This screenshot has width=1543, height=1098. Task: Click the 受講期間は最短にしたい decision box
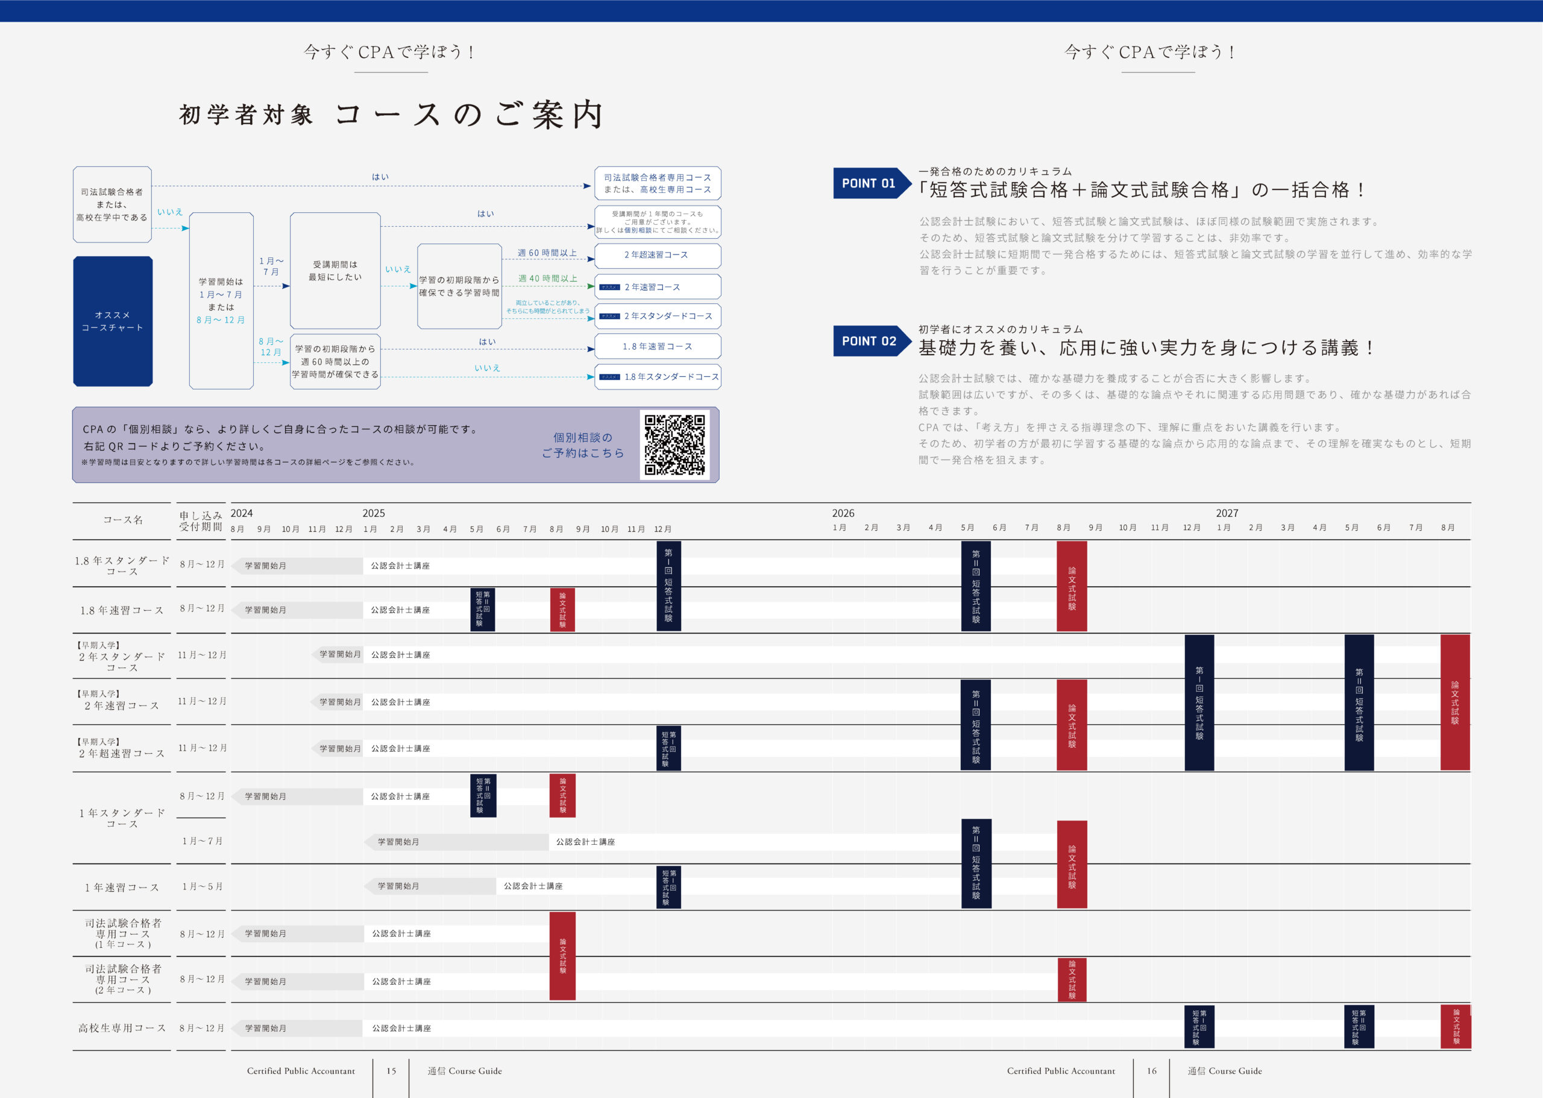click(x=335, y=271)
